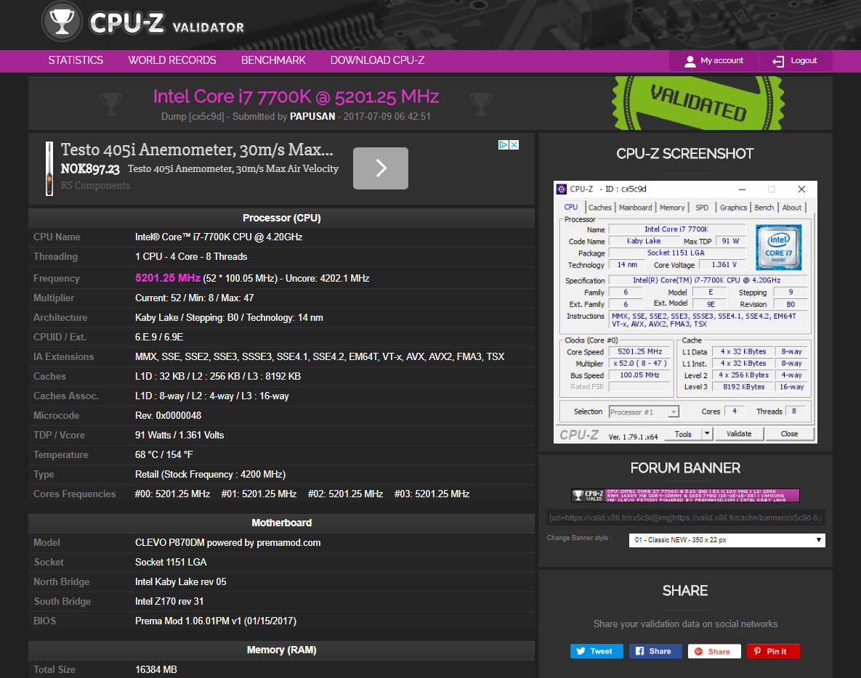861x678 pixels.
Task: Switch to Bench tab in CPU-Z screenshot
Action: [764, 208]
